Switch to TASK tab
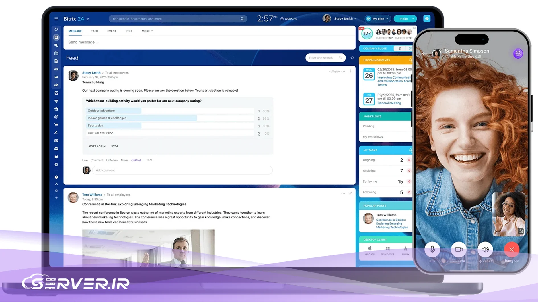The height and width of the screenshot is (302, 538). pyautogui.click(x=95, y=31)
